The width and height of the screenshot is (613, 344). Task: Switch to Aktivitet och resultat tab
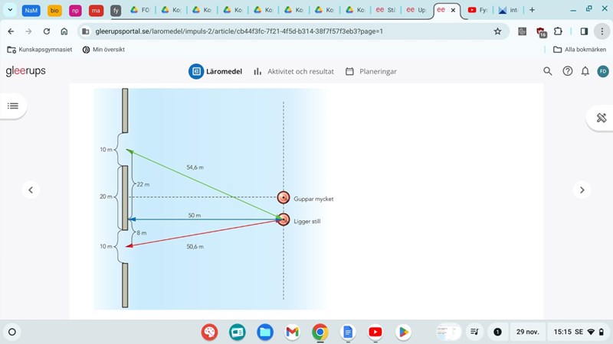click(x=293, y=71)
